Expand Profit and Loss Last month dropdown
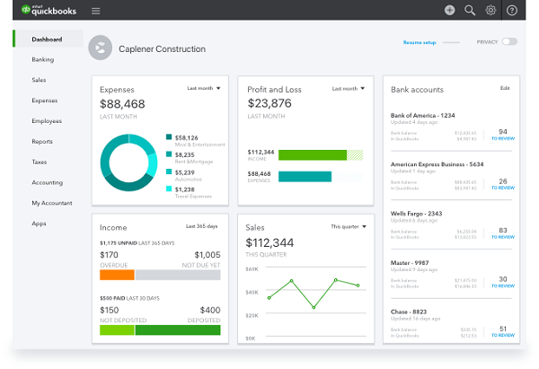The image size is (539, 369). click(x=348, y=89)
